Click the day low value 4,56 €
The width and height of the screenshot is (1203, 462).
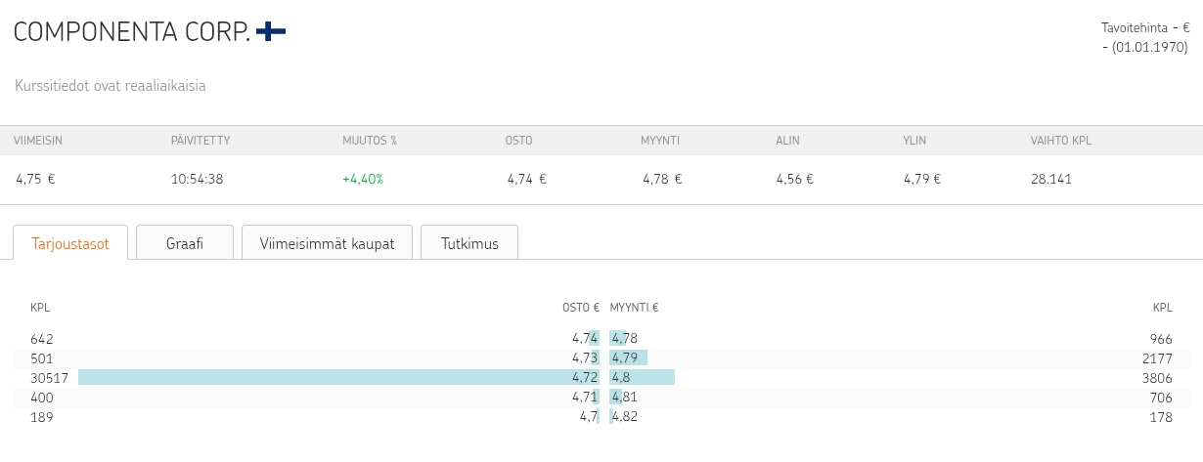[x=794, y=180]
